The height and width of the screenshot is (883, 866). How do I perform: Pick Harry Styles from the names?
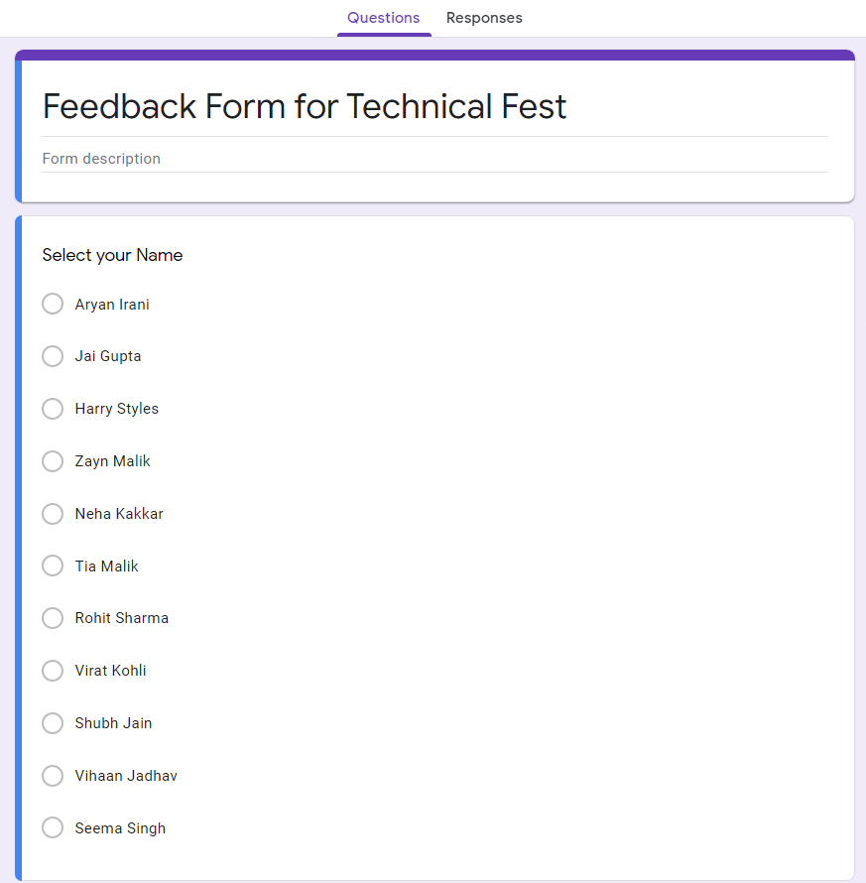53,409
